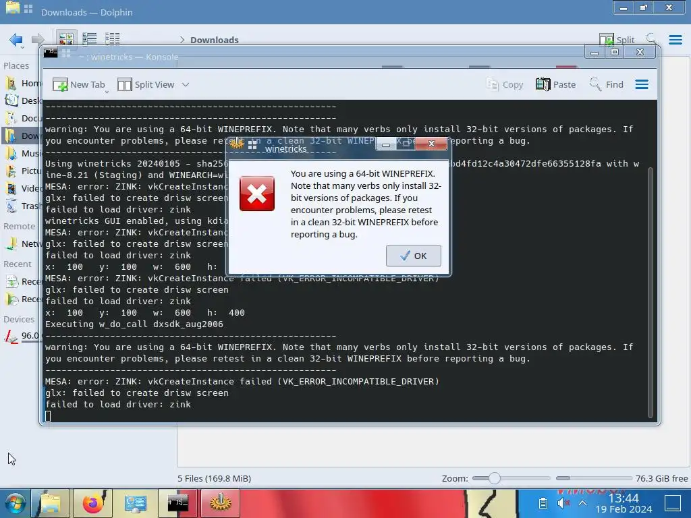Switch to Konsole taskbar entry
691x518 pixels.
pyautogui.click(x=177, y=503)
